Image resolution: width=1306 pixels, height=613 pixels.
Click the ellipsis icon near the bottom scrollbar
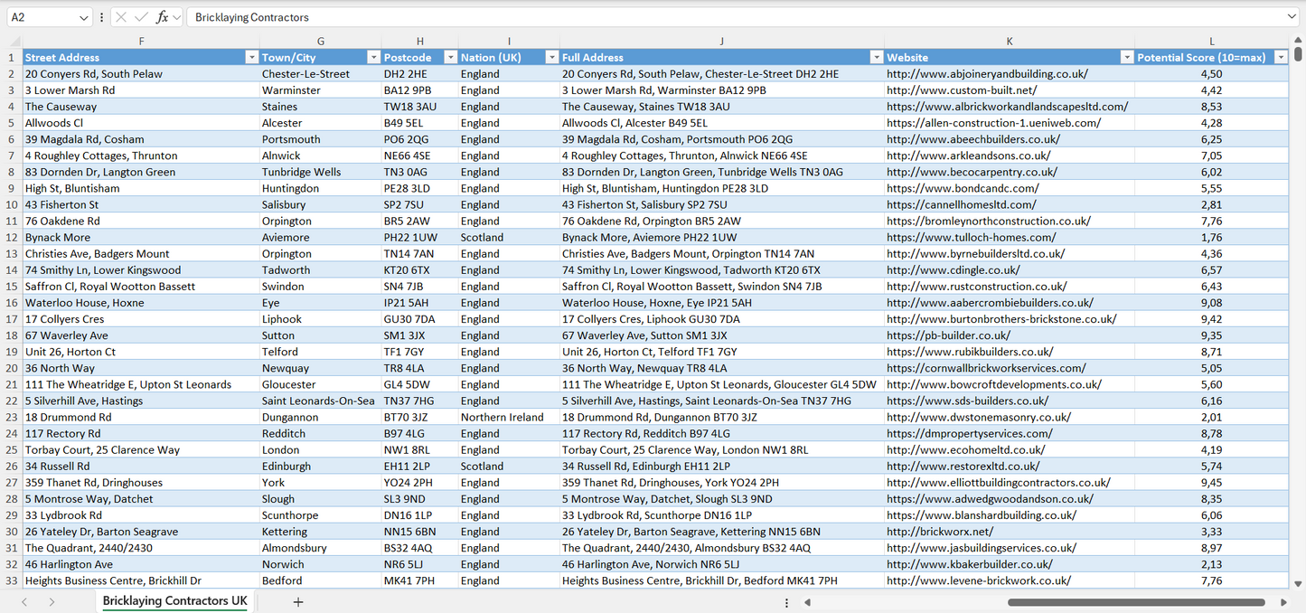point(786,601)
